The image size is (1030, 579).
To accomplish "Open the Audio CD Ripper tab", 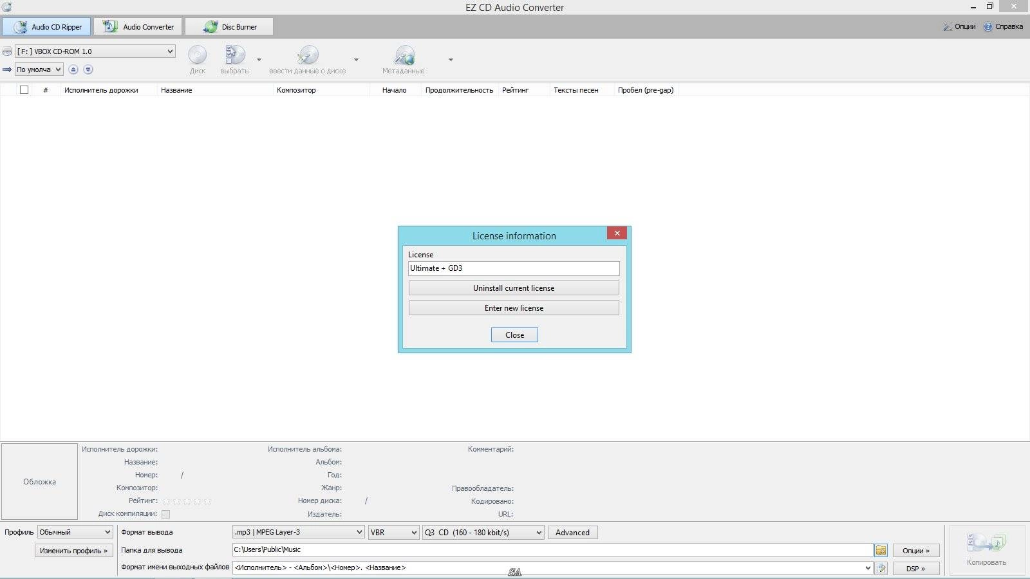I will pos(46,26).
